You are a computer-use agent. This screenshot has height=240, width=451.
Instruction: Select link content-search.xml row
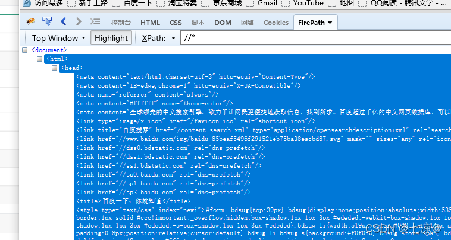(x=264, y=130)
